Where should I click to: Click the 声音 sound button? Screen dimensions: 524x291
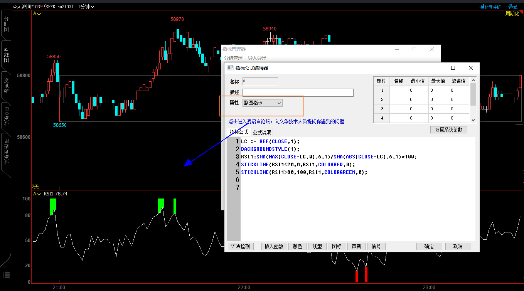point(357,246)
